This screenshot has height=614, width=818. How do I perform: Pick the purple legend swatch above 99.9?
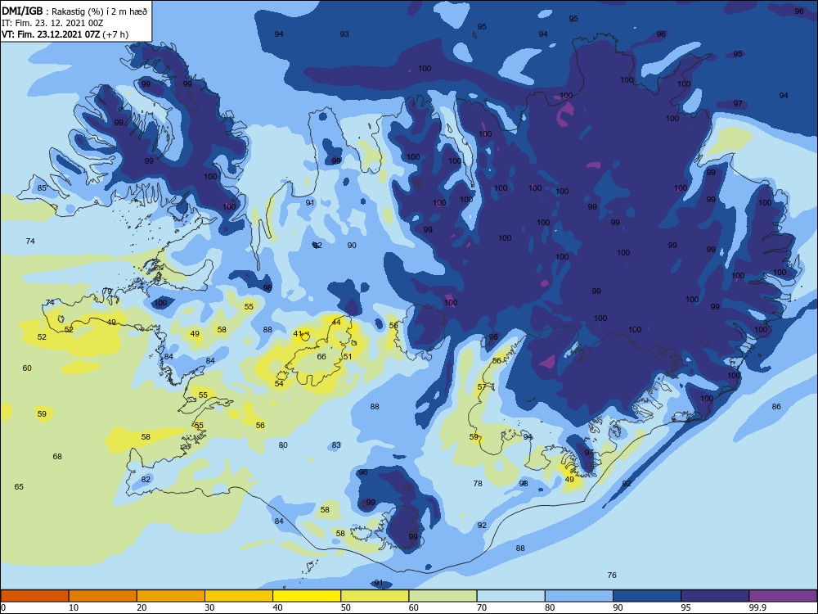pyautogui.click(x=783, y=596)
